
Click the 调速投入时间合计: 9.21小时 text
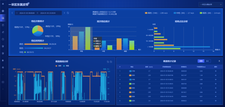pyautogui.click(x=105, y=12)
